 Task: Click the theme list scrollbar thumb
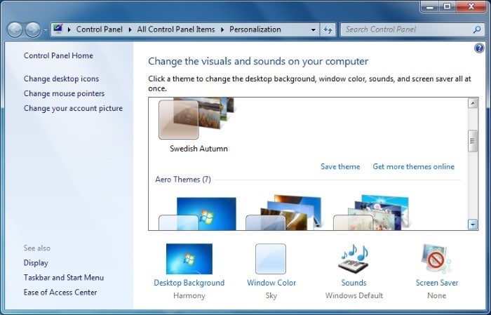pos(473,141)
